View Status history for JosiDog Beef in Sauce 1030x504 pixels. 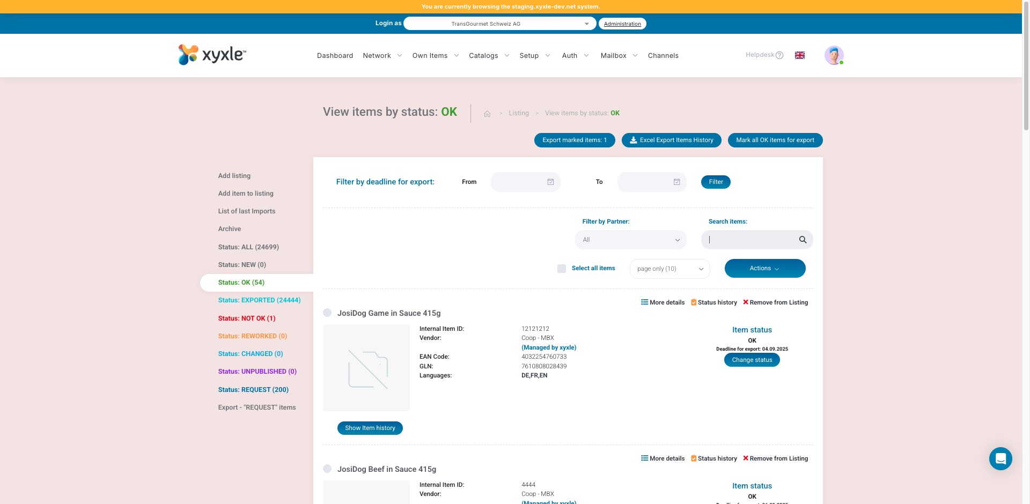714,458
